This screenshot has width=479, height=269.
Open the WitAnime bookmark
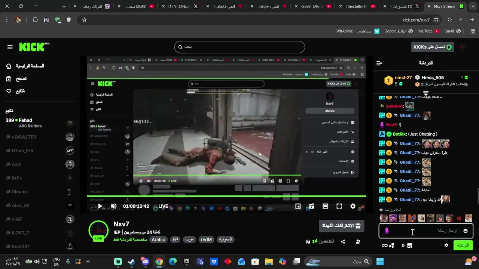click(358, 31)
